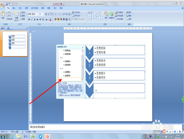Open the font size dropdown
This screenshot has width=184, height=139.
click(44, 14)
